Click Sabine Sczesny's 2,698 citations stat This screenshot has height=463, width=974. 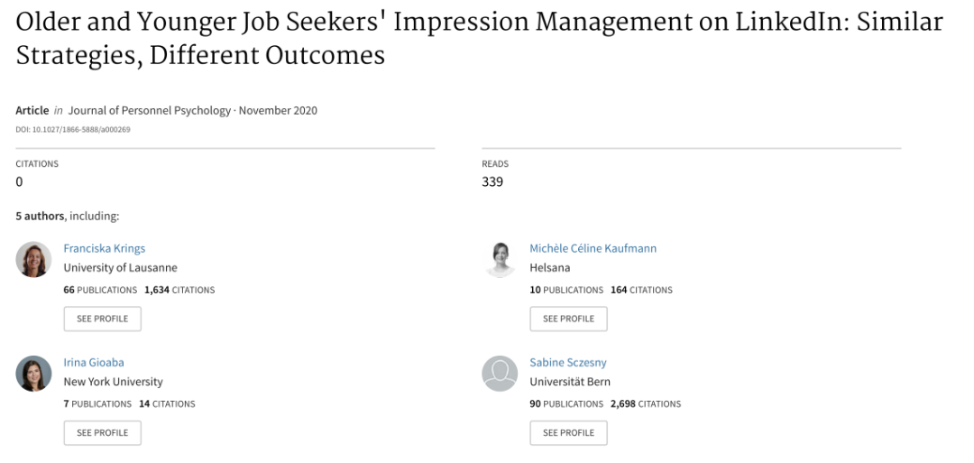click(x=646, y=404)
